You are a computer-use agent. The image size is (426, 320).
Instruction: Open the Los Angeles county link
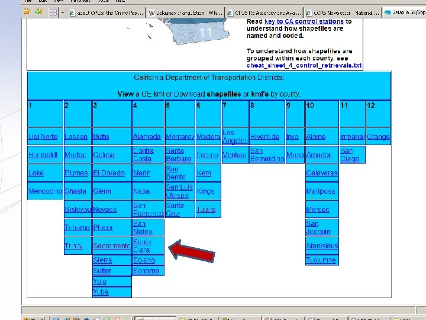(x=235, y=137)
